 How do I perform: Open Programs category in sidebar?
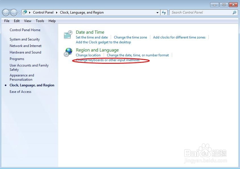tap(17, 59)
